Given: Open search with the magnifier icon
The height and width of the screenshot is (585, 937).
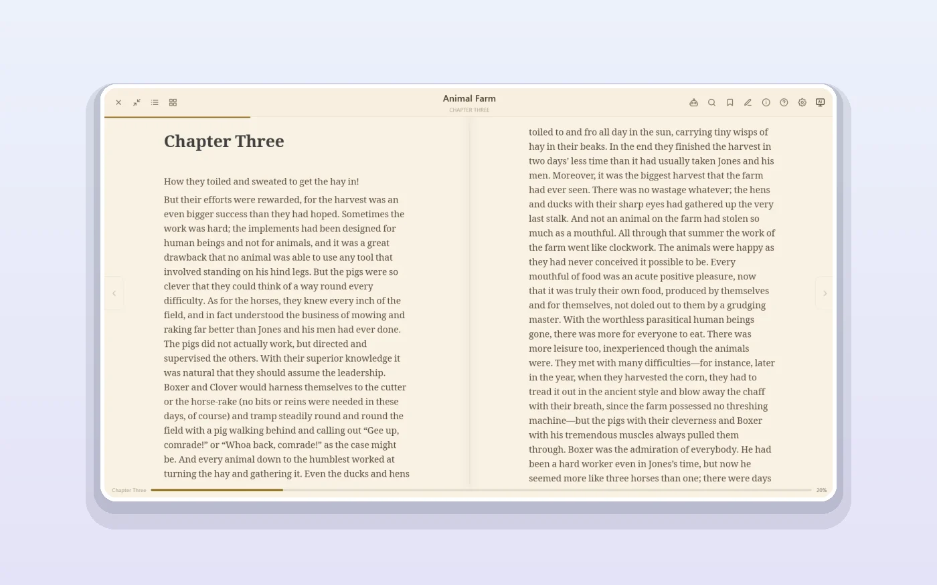Looking at the screenshot, I should (x=711, y=102).
